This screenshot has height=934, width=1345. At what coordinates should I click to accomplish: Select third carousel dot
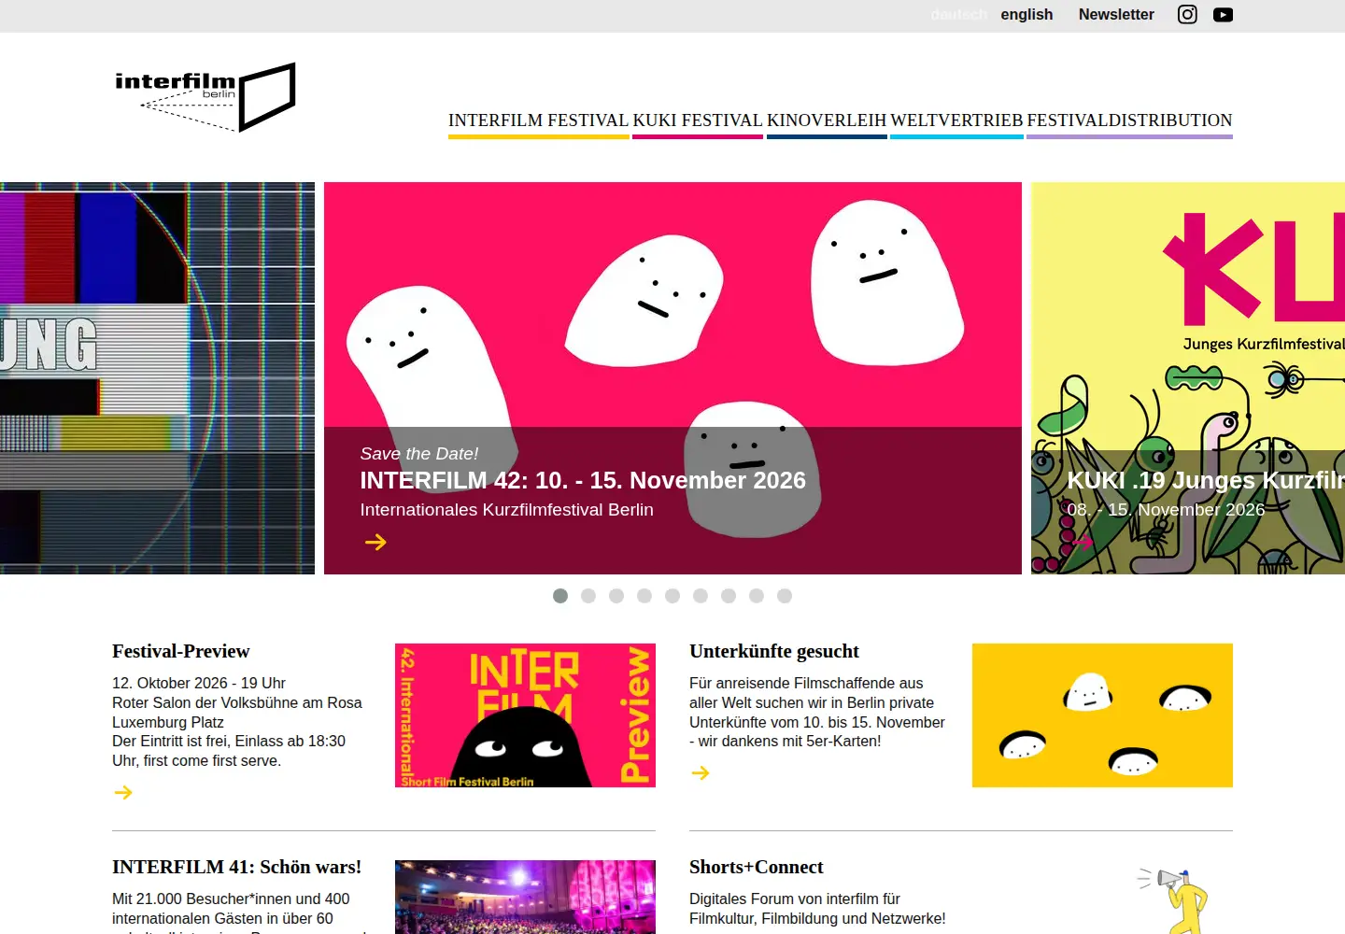(616, 596)
